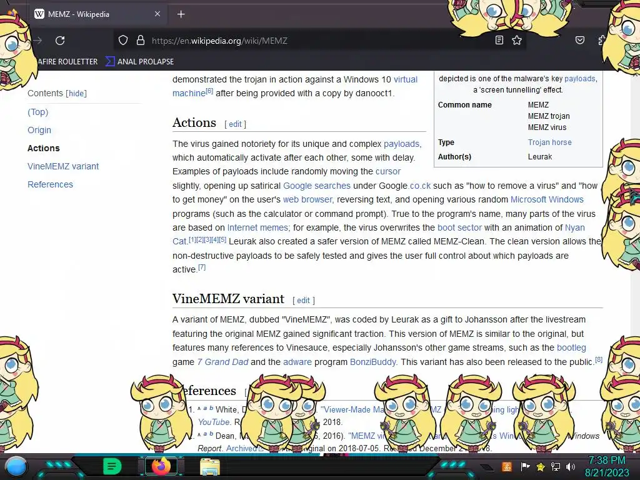The image size is (640, 480).
Task: Open YouTube link in first reference
Action: click(214, 422)
